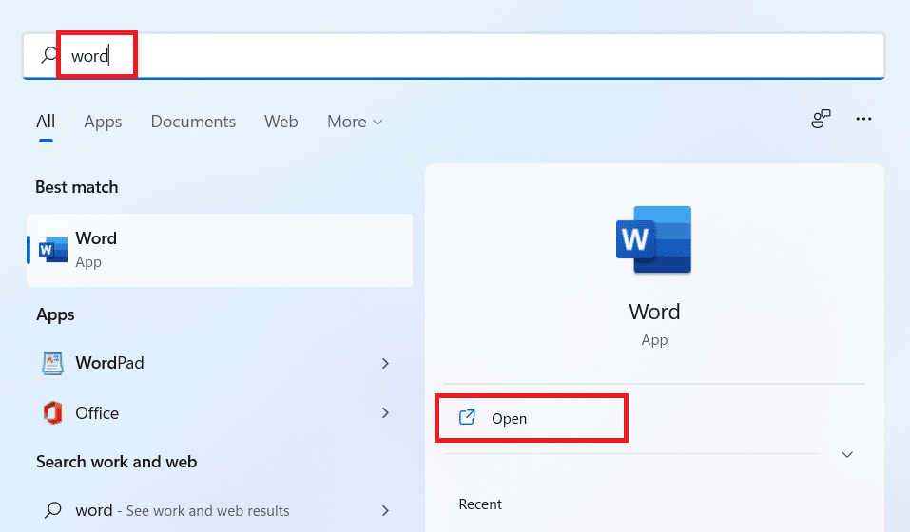Image resolution: width=910 pixels, height=532 pixels.
Task: Click the Open button for Word
Action: pos(532,418)
